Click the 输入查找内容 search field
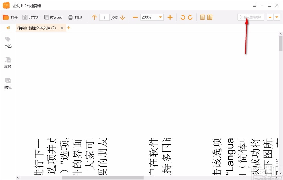283x180 pixels. pyautogui.click(x=251, y=17)
